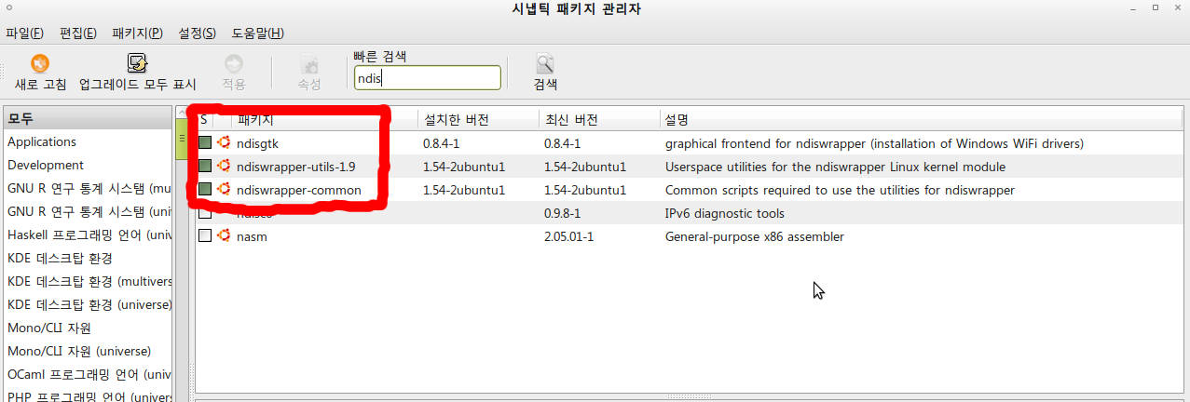Screen dimensions: 1190x402
Task: Click the Ubuntu icon beside ndisgtk
Action: 224,143
